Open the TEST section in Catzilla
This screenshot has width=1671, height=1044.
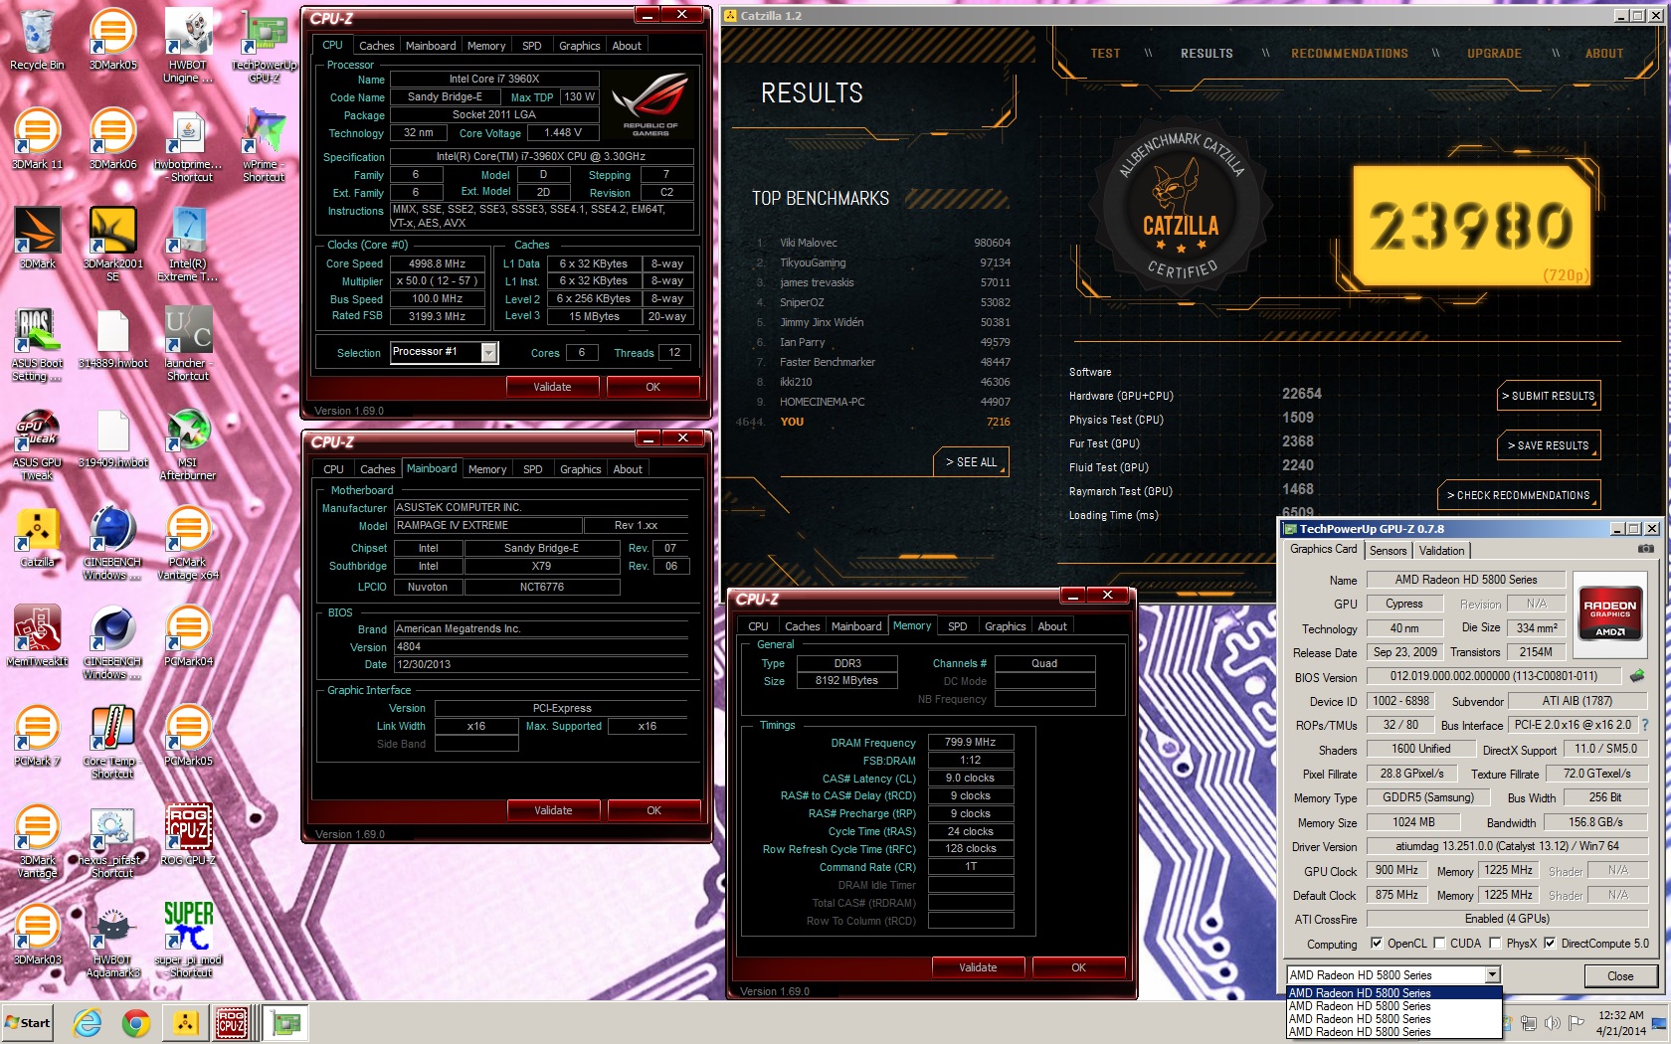[x=1105, y=54]
